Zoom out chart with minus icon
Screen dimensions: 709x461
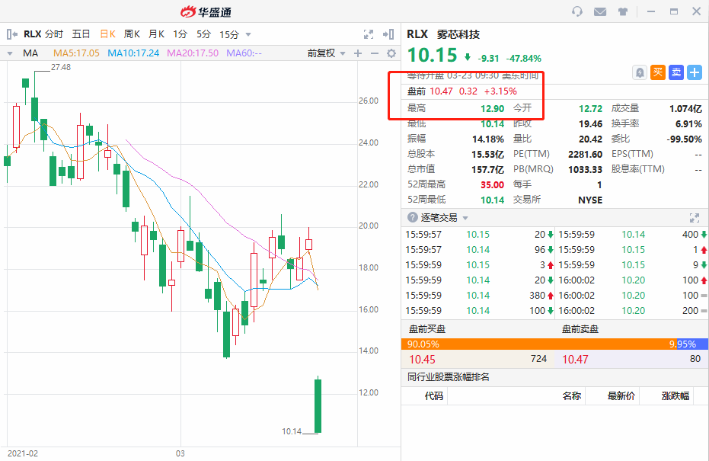[375, 53]
